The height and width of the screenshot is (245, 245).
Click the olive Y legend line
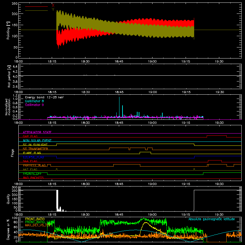click(x=36, y=10)
